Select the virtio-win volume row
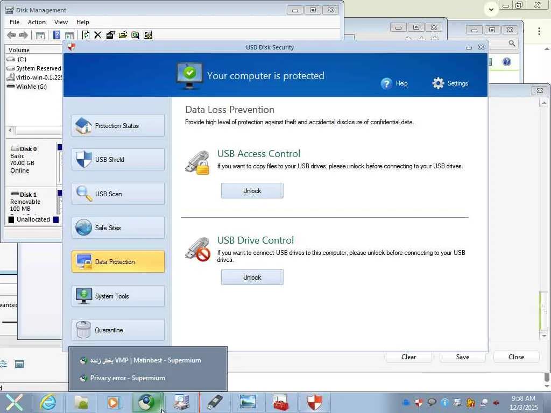 click(x=34, y=77)
